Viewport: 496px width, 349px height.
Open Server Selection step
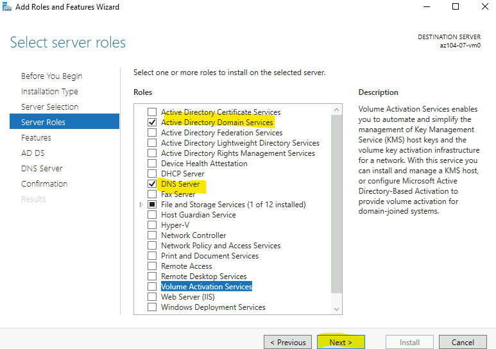tap(49, 106)
